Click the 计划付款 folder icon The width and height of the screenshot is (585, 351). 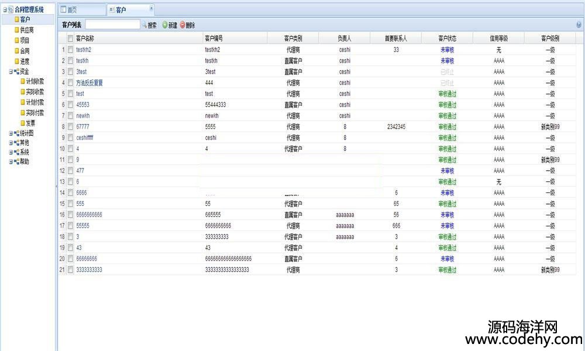click(23, 102)
